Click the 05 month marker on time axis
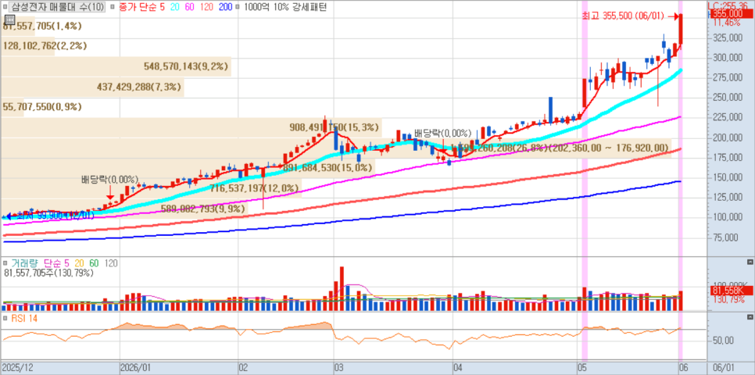This screenshot has height=375, width=755. pyautogui.click(x=582, y=368)
